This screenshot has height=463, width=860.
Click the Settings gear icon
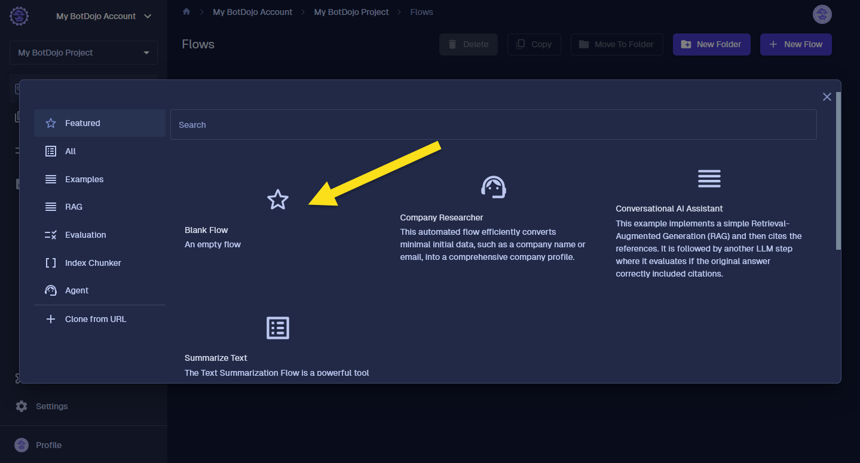point(22,406)
